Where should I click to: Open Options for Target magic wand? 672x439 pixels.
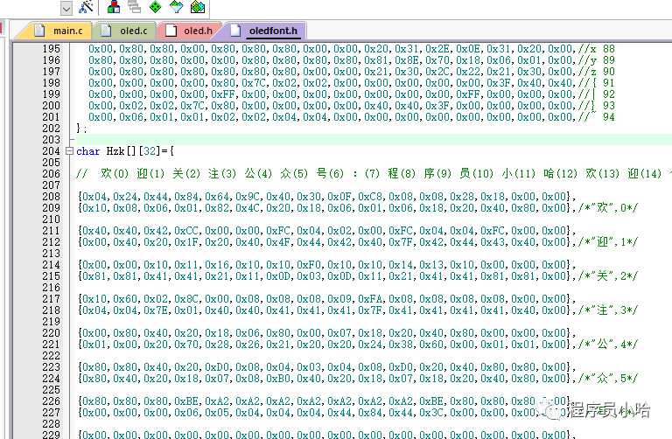pyautogui.click(x=86, y=8)
